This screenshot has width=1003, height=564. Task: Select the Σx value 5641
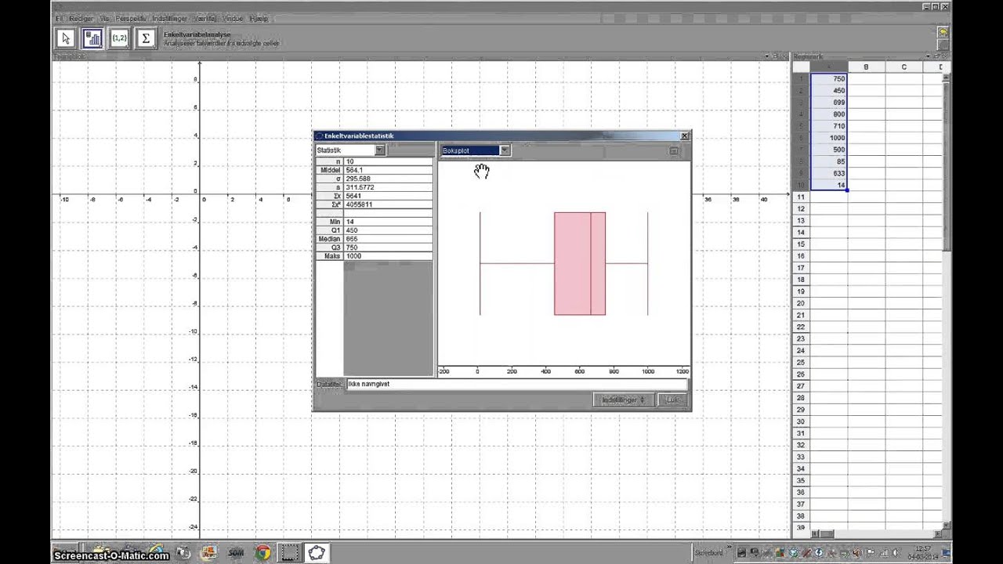(388, 196)
